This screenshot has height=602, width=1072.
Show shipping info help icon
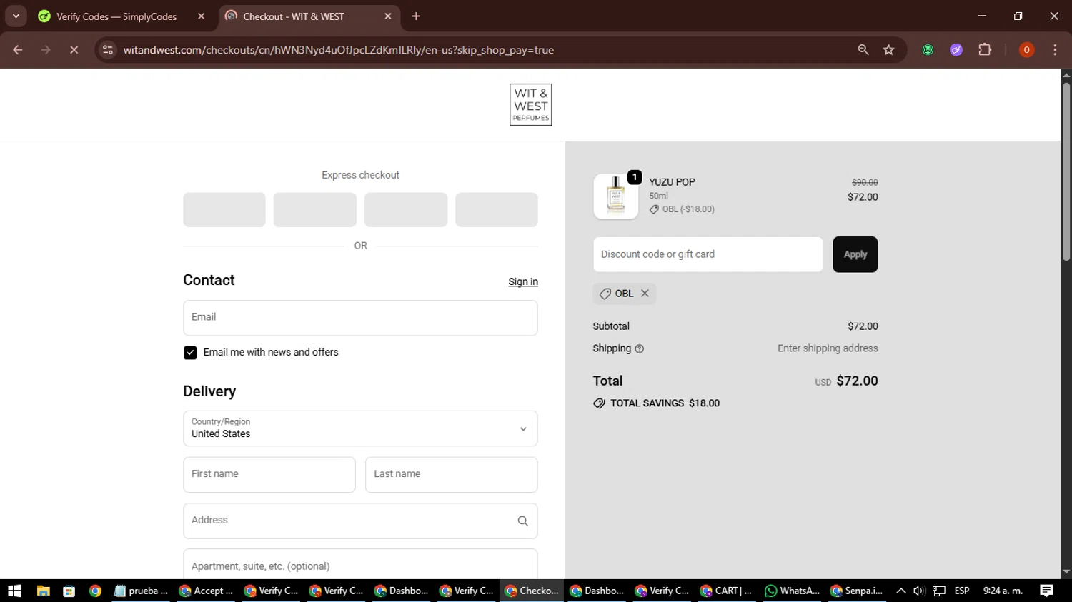(x=640, y=349)
